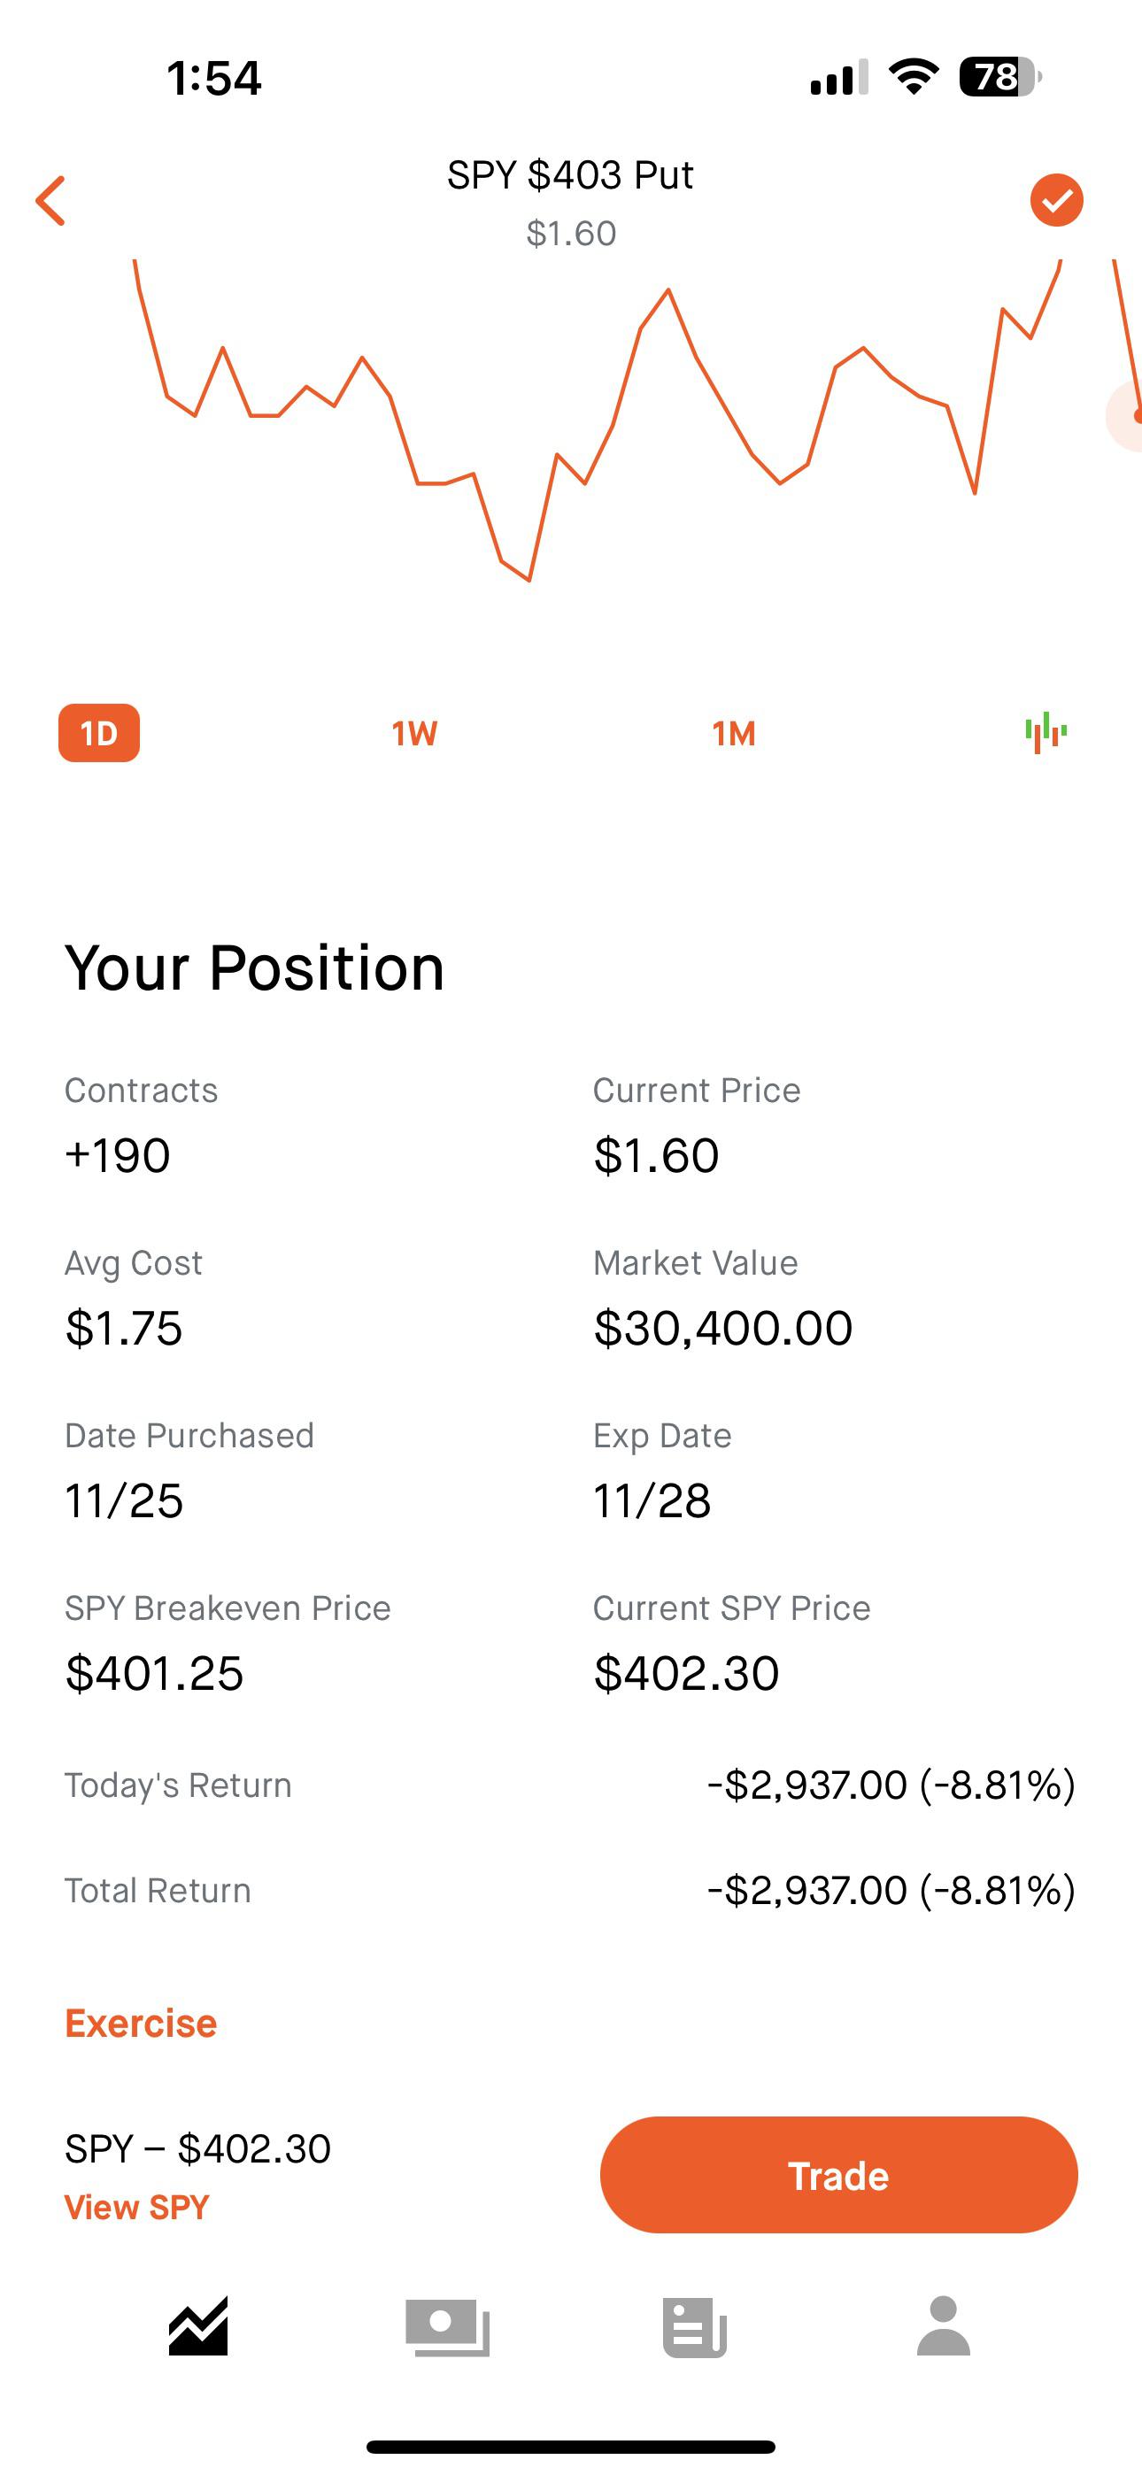
Task: Open the View SPY link
Action: [x=136, y=2207]
